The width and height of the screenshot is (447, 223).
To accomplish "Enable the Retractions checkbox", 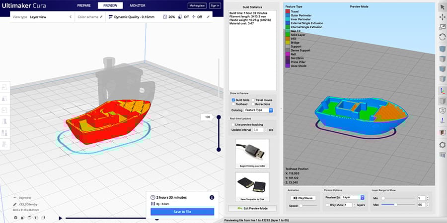I will pos(253,104).
